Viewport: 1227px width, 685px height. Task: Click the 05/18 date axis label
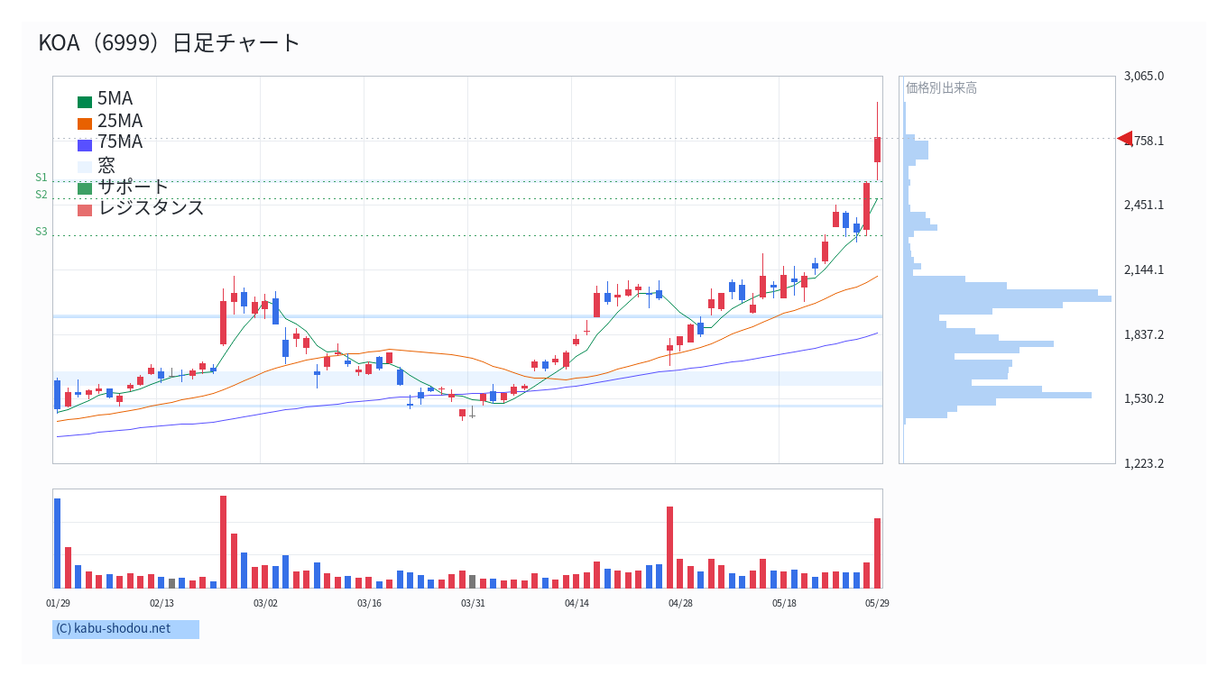coord(784,603)
